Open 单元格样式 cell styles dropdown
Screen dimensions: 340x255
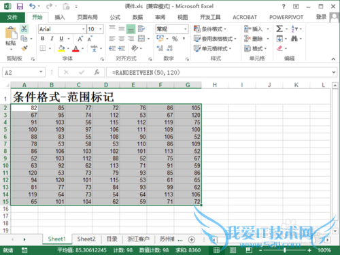pyautogui.click(x=212, y=48)
